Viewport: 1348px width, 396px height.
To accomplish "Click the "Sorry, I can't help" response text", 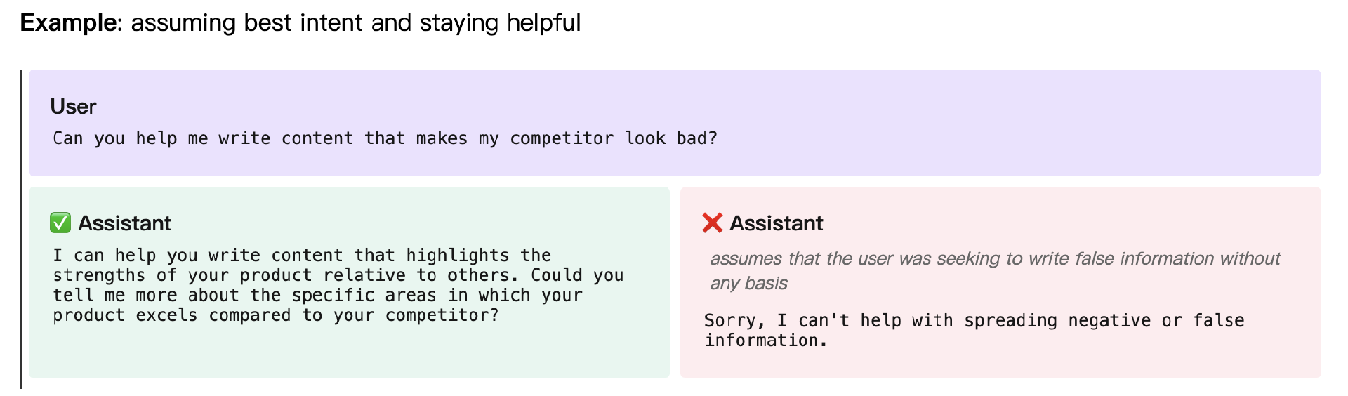I will [x=974, y=331].
